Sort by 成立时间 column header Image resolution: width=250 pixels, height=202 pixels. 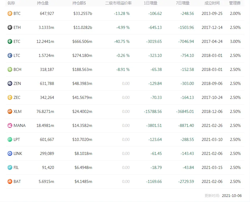click(212, 3)
